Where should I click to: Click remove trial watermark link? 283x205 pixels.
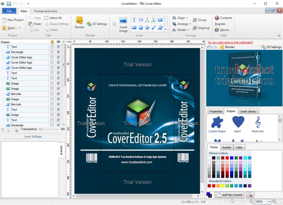[x=231, y=42]
